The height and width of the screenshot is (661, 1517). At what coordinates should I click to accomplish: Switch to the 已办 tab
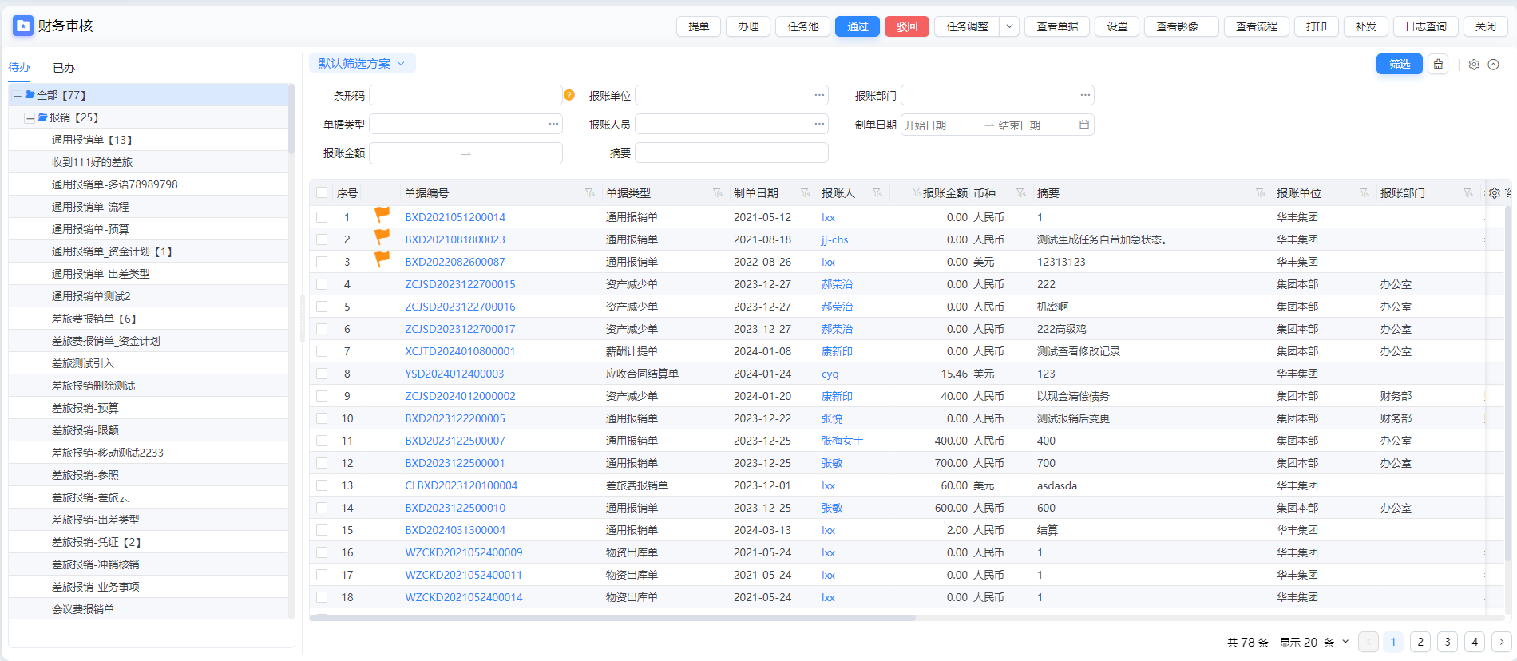coord(64,68)
